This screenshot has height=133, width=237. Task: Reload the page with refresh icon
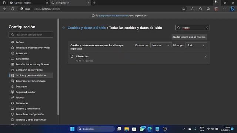[13, 9]
